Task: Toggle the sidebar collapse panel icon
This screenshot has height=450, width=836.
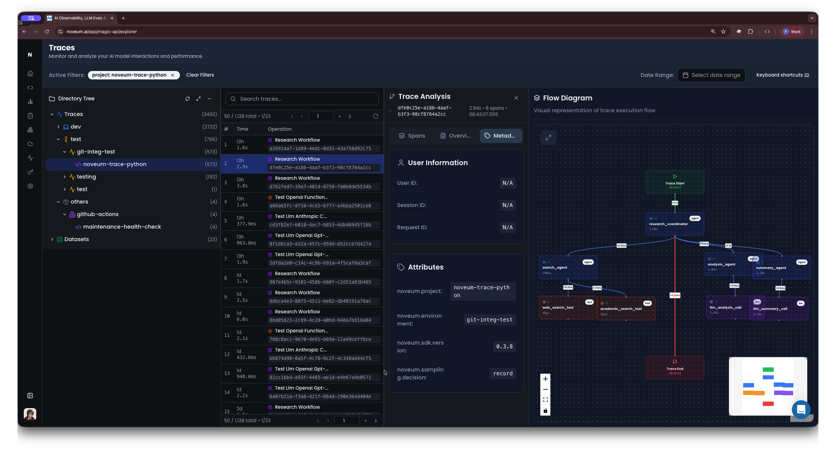Action: point(30,396)
